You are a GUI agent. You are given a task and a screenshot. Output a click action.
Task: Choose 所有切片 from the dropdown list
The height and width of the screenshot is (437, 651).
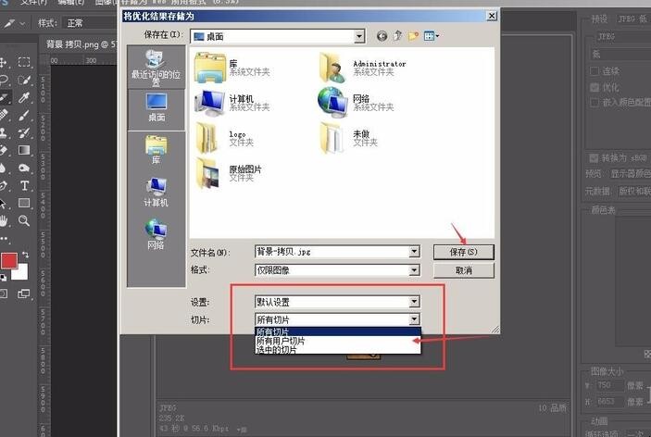(x=337, y=331)
